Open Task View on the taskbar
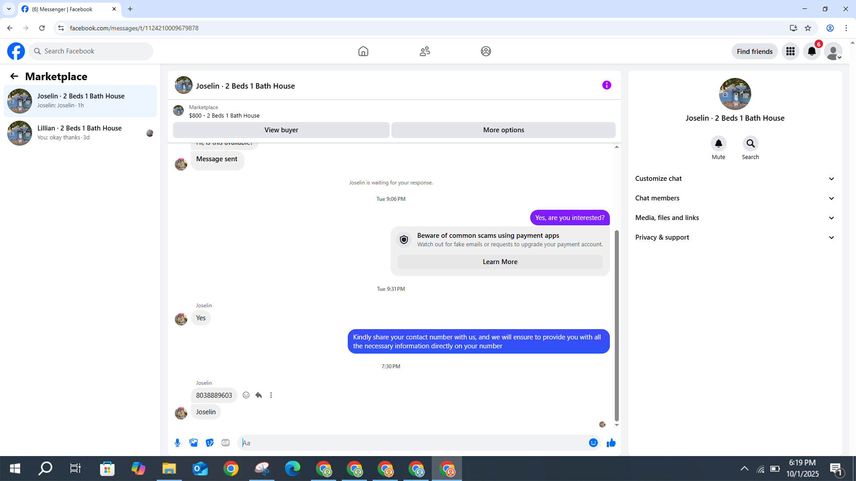The image size is (856, 481). pyautogui.click(x=75, y=469)
